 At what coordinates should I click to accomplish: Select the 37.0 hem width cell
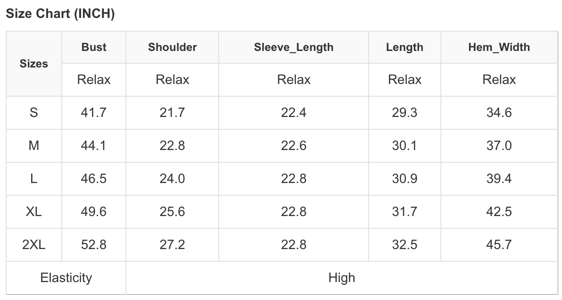(499, 146)
